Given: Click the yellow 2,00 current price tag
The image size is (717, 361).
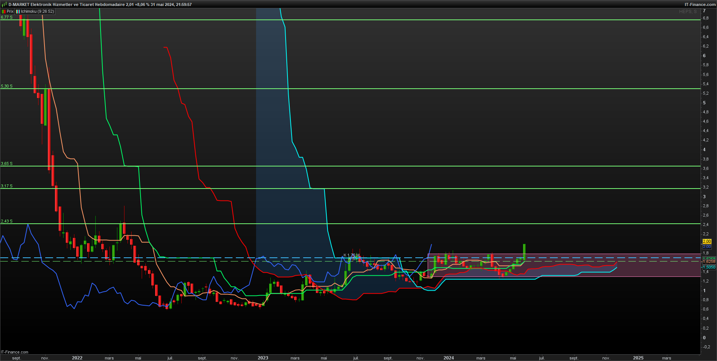Looking at the screenshot, I should (x=707, y=241).
